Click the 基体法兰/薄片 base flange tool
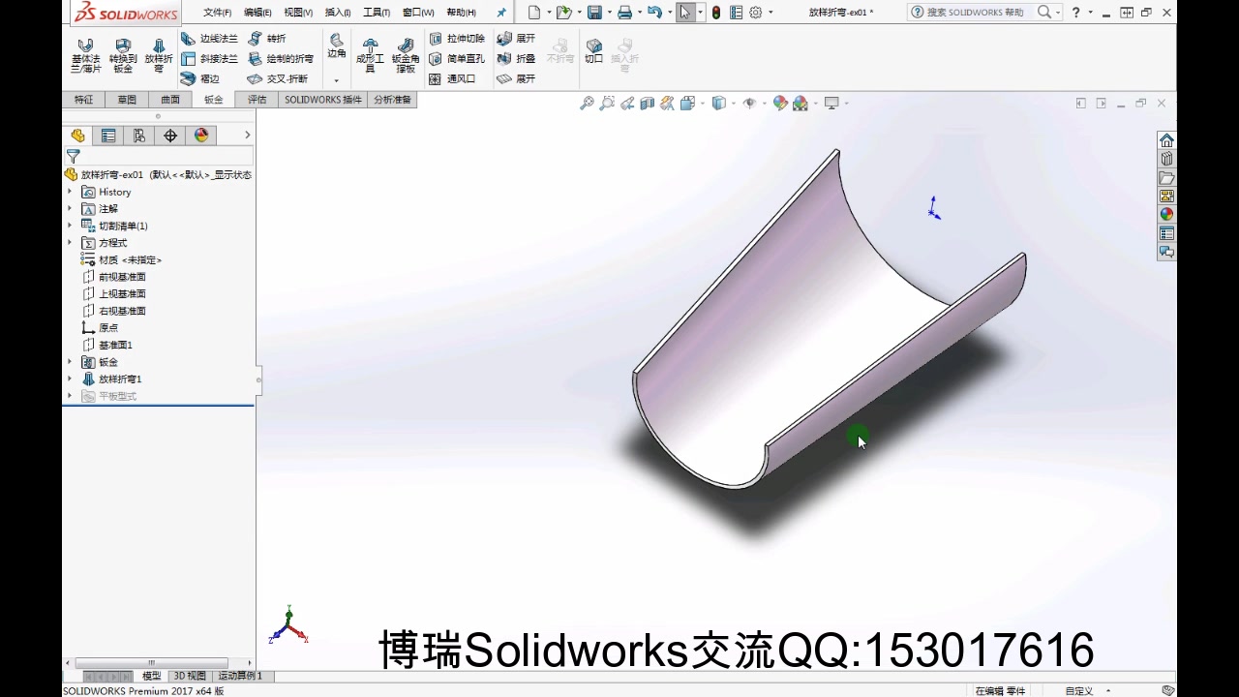 point(85,56)
